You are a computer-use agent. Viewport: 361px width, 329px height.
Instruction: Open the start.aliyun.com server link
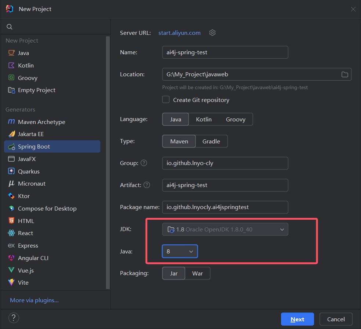[179, 33]
